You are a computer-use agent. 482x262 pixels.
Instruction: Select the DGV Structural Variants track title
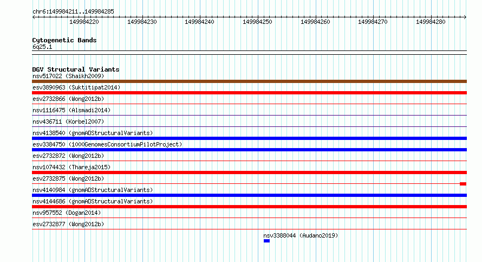point(76,69)
